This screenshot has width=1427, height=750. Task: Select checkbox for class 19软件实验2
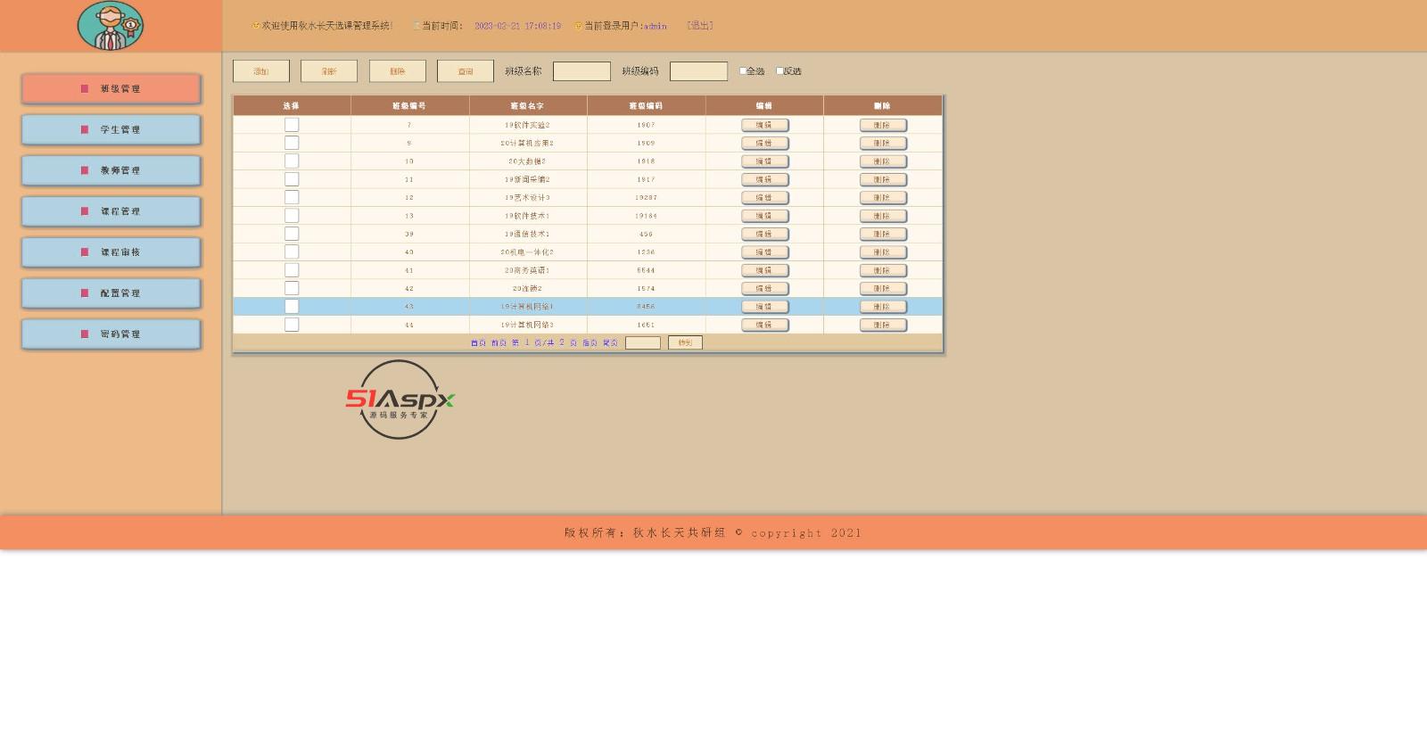[292, 125]
